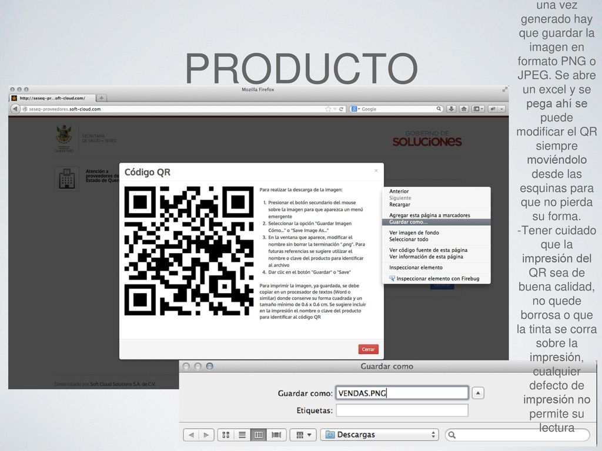The image size is (602, 451).
Task: Choose Recargar in context menu
Action: 400,204
